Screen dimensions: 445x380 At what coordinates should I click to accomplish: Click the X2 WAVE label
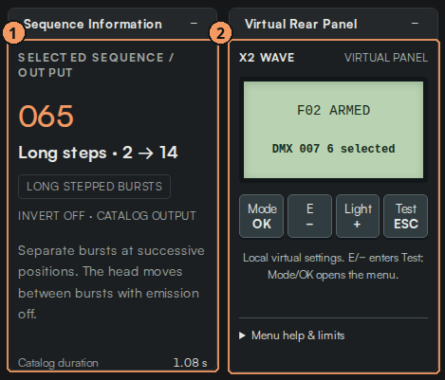[x=267, y=58]
